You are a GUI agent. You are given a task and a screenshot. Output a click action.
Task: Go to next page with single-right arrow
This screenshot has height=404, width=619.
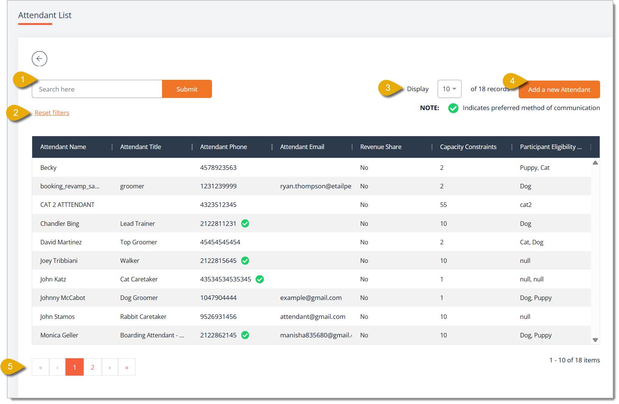[x=110, y=367]
